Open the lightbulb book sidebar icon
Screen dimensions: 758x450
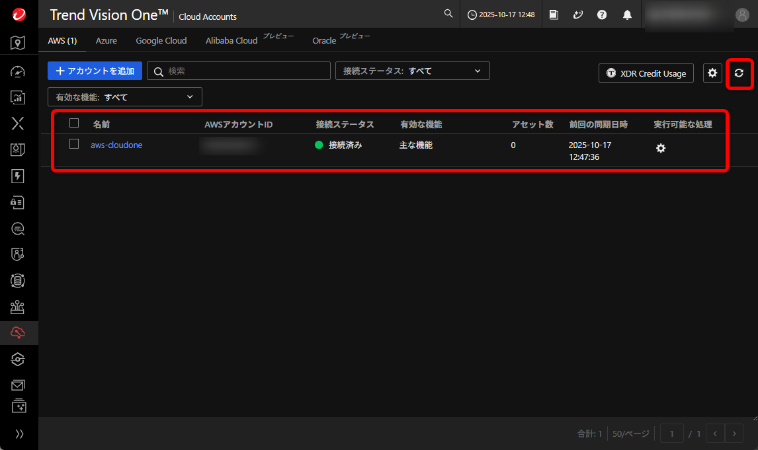(18, 150)
